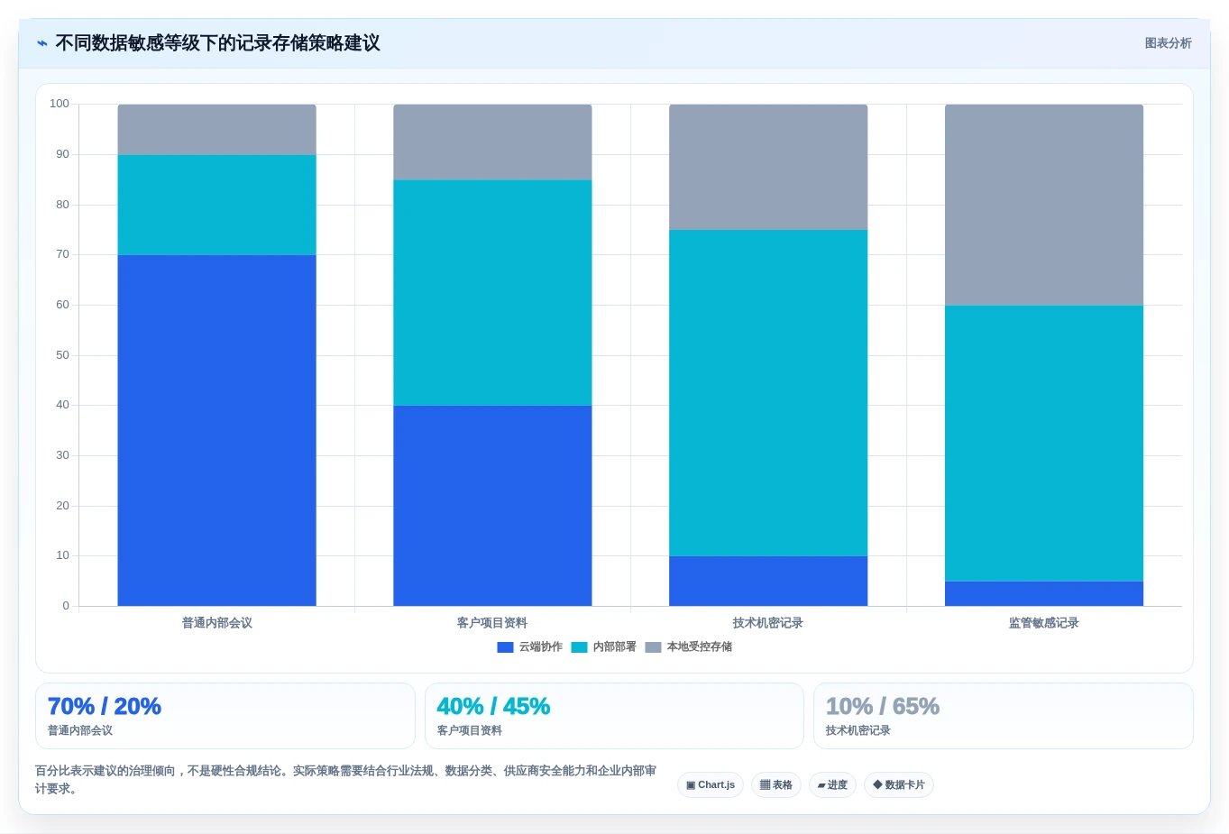This screenshot has width=1229, height=834.
Task: Click gray segment of 普通内部会议 bar
Action: tap(216, 130)
